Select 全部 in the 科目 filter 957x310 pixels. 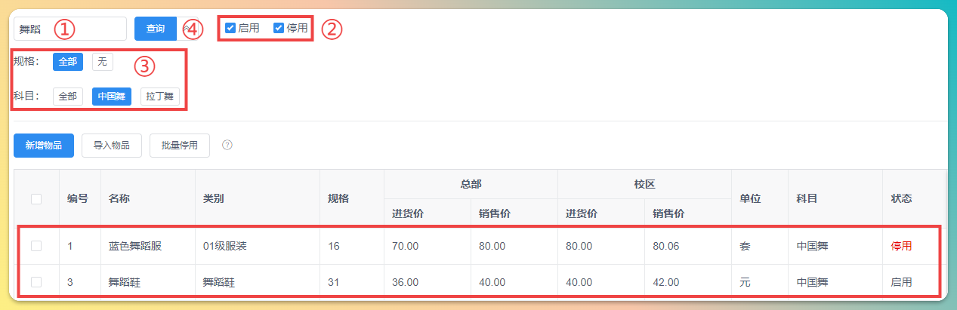(68, 97)
